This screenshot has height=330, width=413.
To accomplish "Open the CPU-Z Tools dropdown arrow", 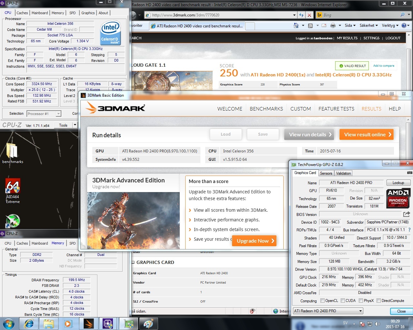I will [75, 125].
